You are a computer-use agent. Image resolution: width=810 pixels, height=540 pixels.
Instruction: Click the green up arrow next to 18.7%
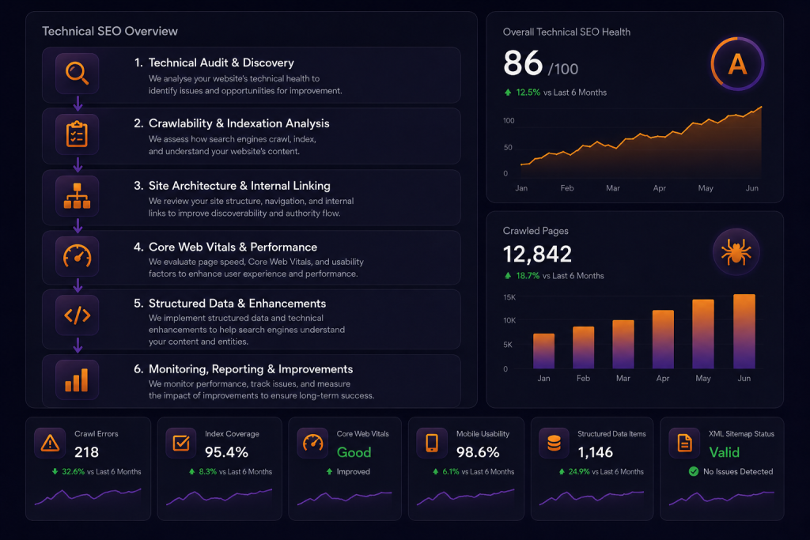[508, 276]
